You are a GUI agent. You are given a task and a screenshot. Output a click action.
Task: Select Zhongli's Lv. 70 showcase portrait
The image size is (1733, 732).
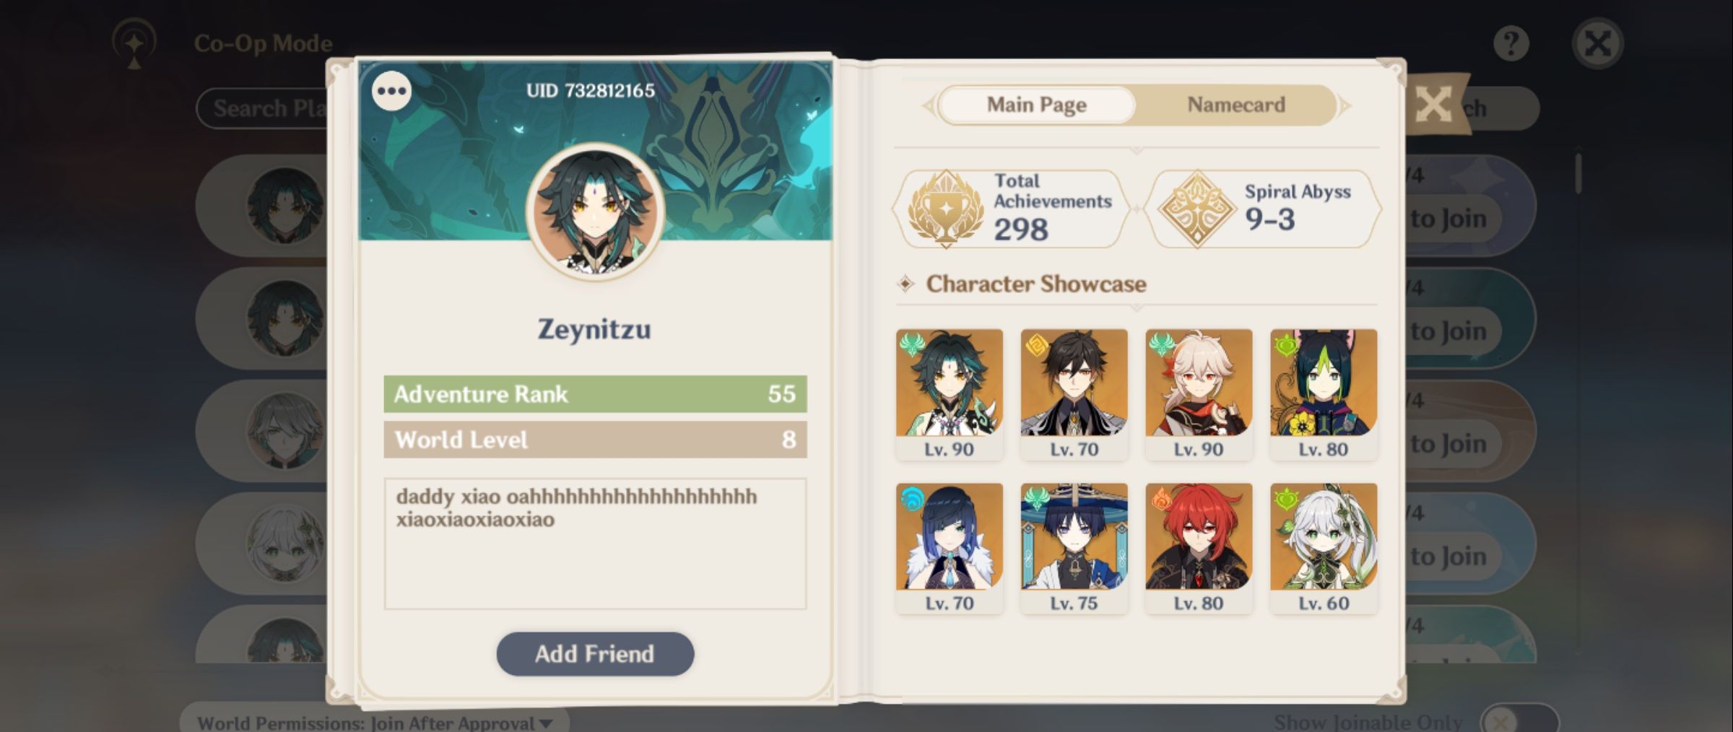(1074, 394)
